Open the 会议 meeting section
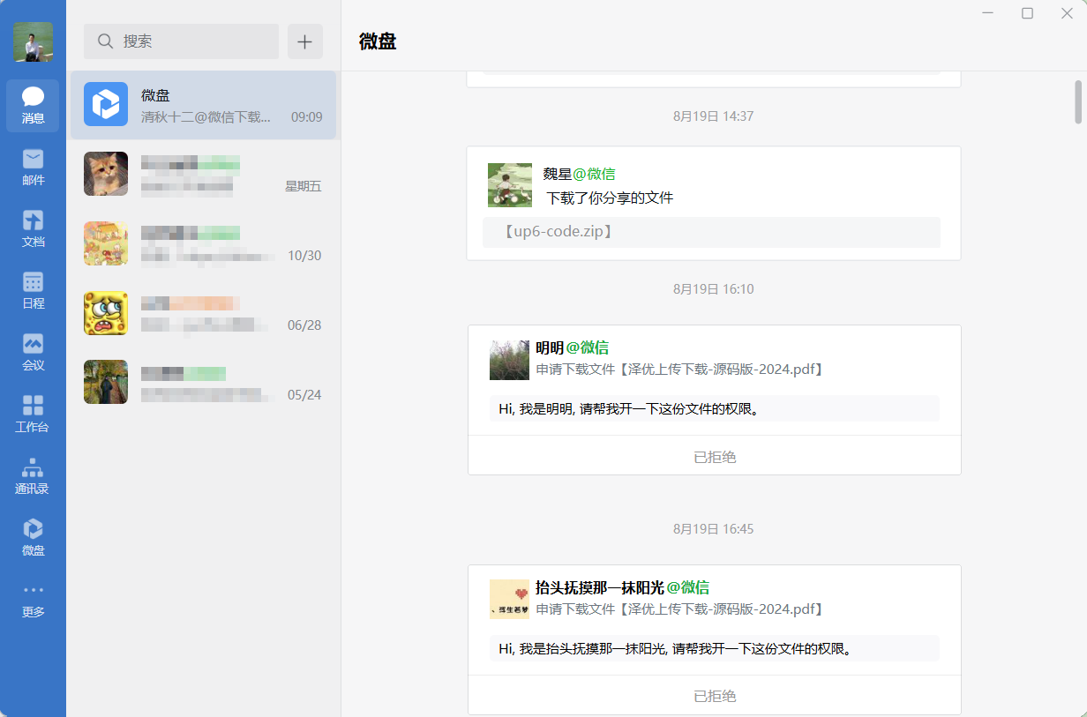The width and height of the screenshot is (1087, 717). tap(33, 353)
